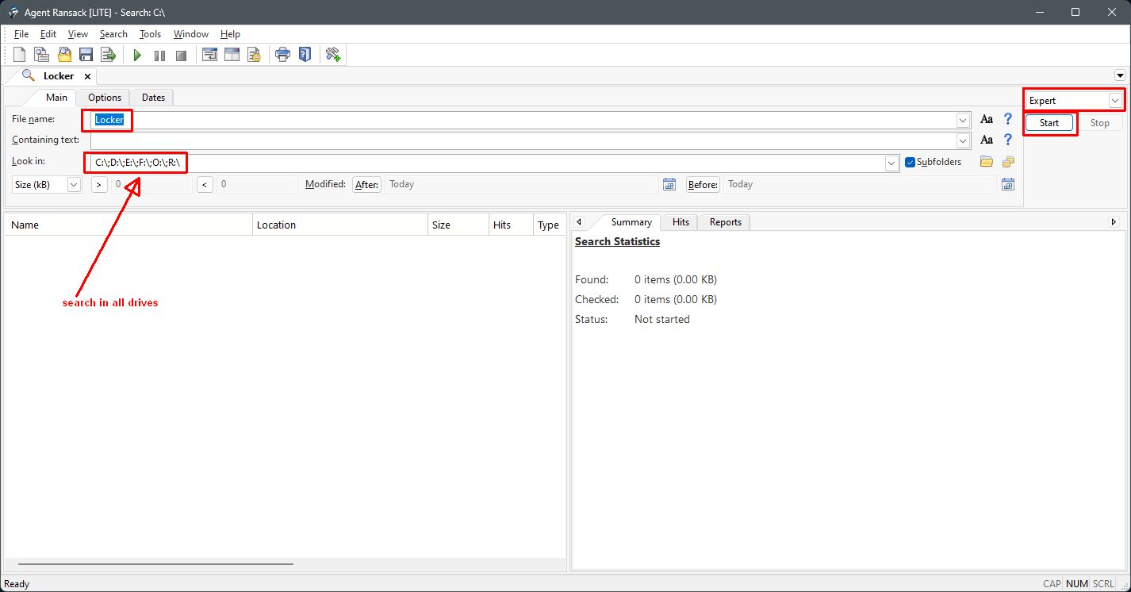1131x592 pixels.
Task: Open the Tools menu
Action: click(x=150, y=34)
